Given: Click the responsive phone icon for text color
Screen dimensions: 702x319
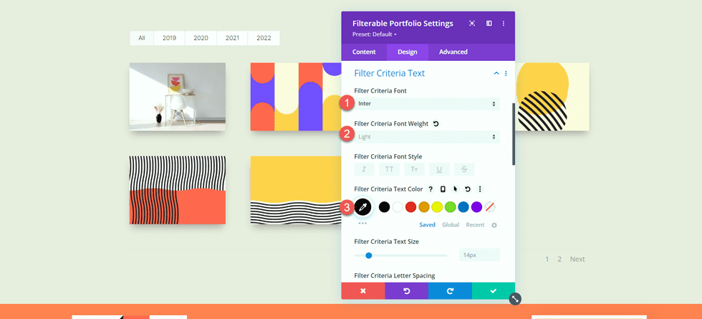Looking at the screenshot, I should [x=443, y=189].
